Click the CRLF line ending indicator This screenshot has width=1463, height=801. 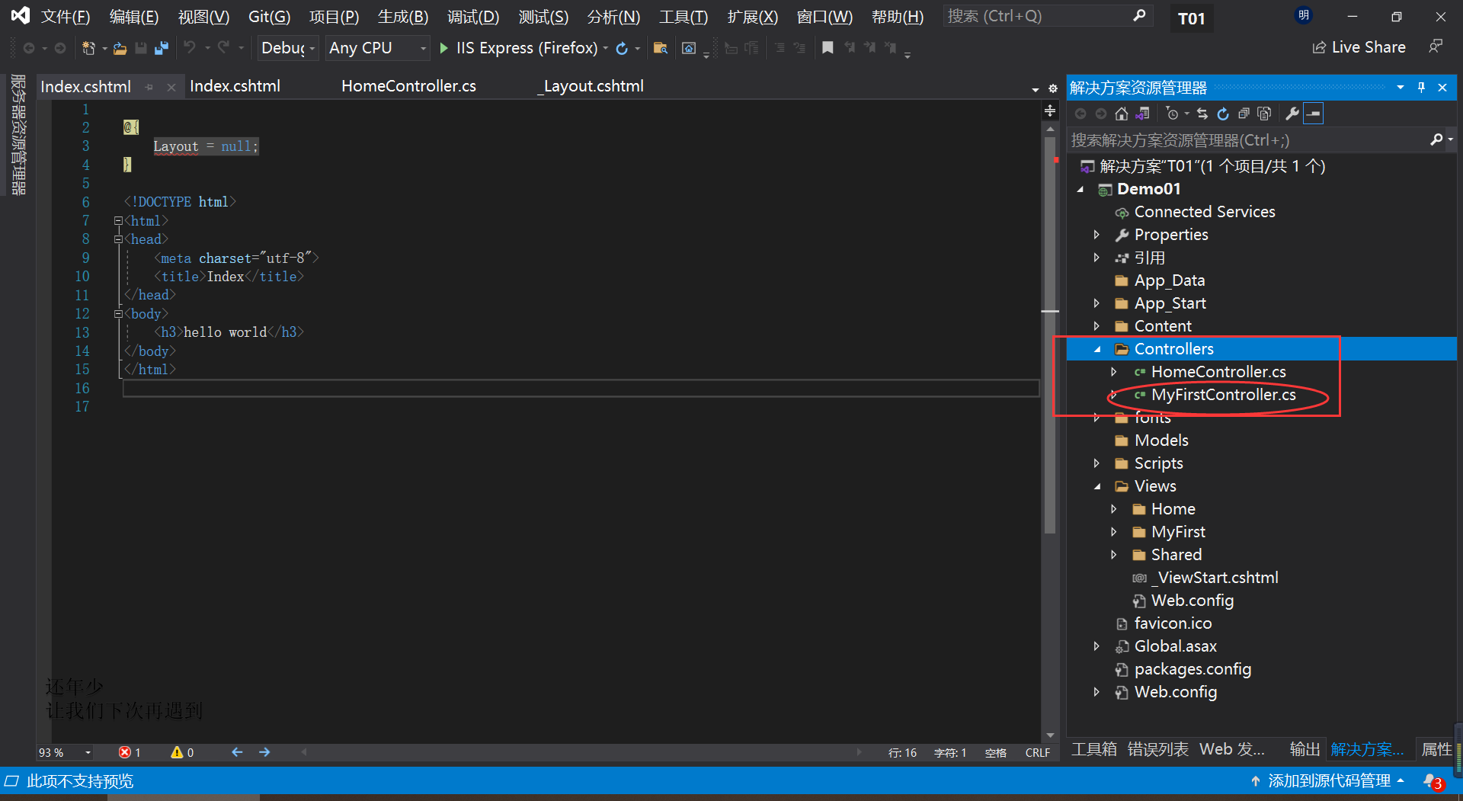point(1037,752)
